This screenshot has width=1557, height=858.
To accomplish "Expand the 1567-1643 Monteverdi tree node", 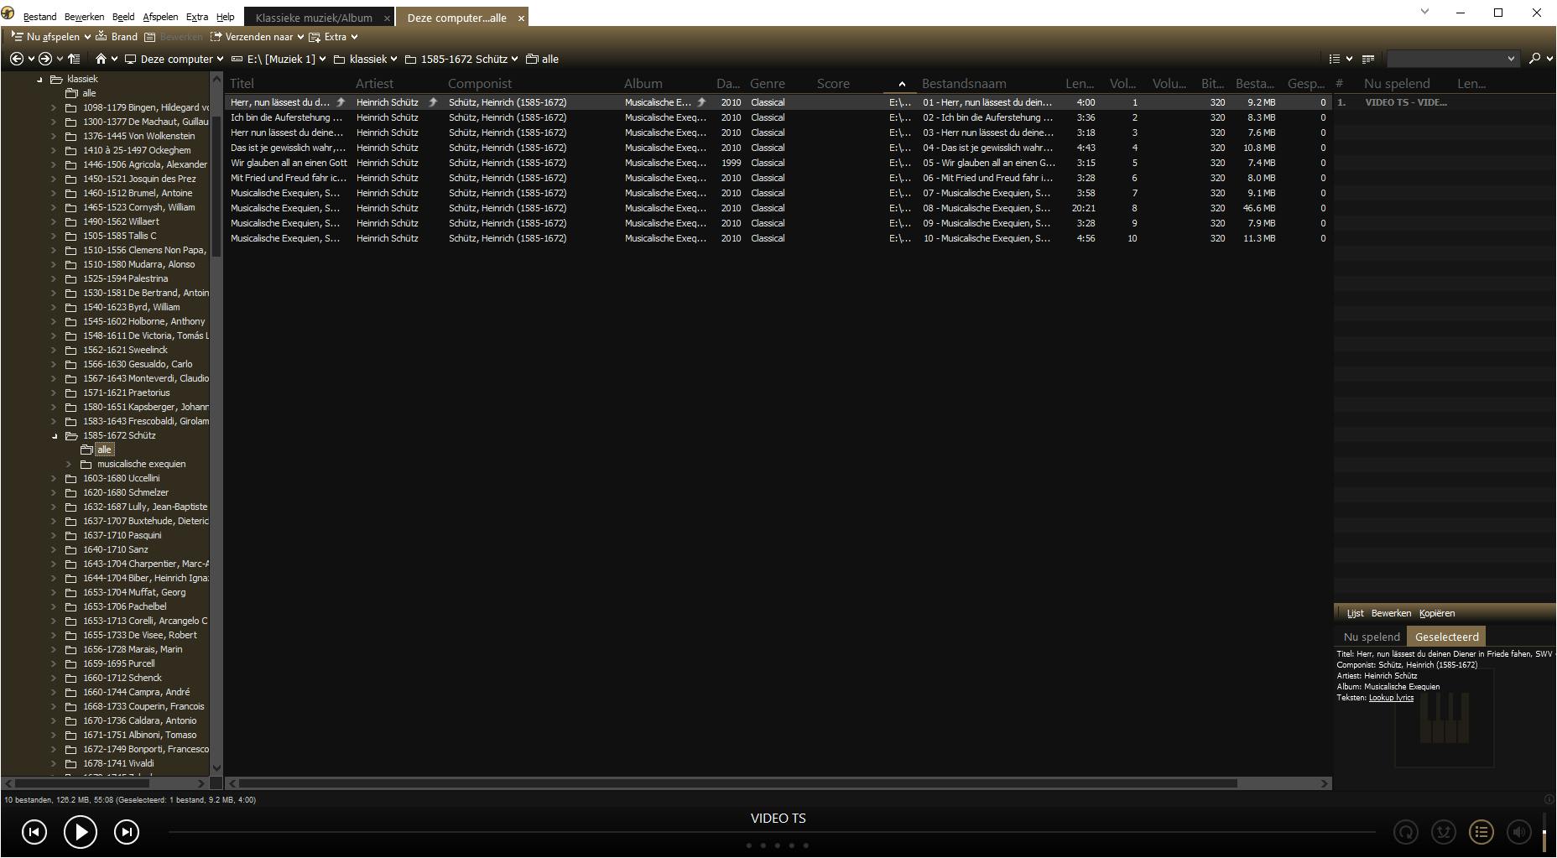I will click(x=55, y=378).
